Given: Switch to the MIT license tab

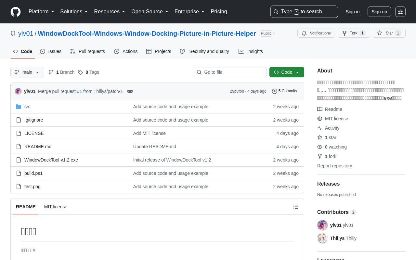Looking at the screenshot, I should tap(56, 207).
